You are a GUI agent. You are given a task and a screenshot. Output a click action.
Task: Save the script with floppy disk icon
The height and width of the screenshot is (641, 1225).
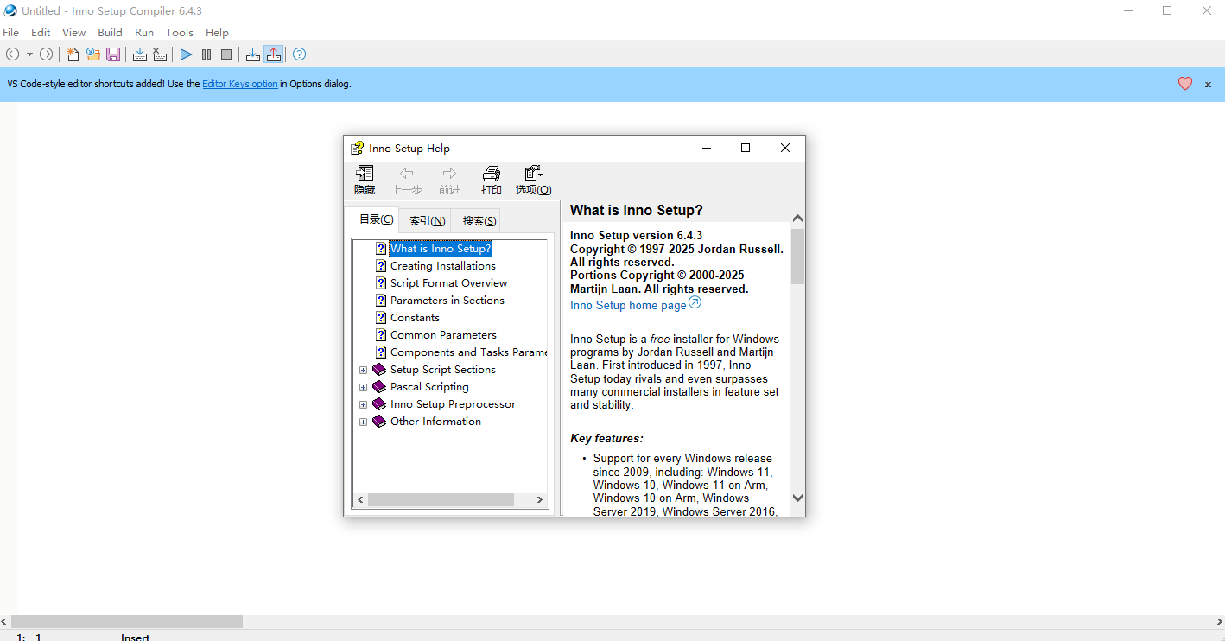[x=113, y=54]
